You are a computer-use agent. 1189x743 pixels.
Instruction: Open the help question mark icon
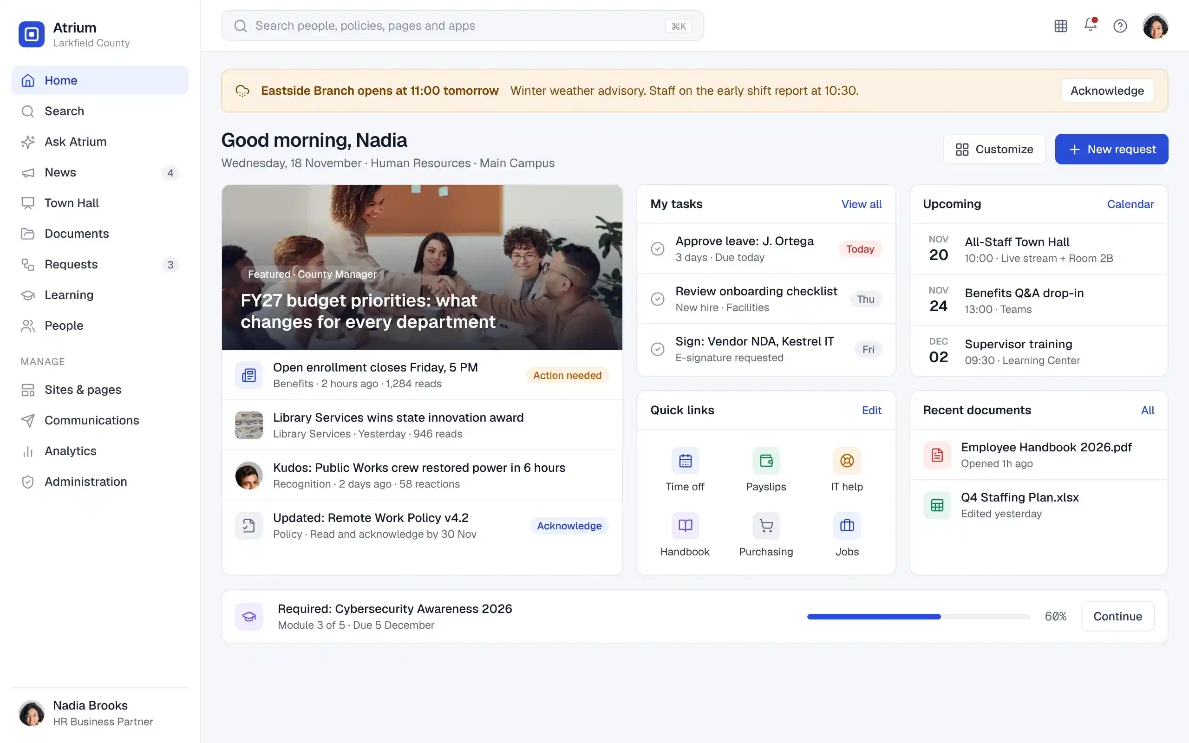(x=1120, y=26)
